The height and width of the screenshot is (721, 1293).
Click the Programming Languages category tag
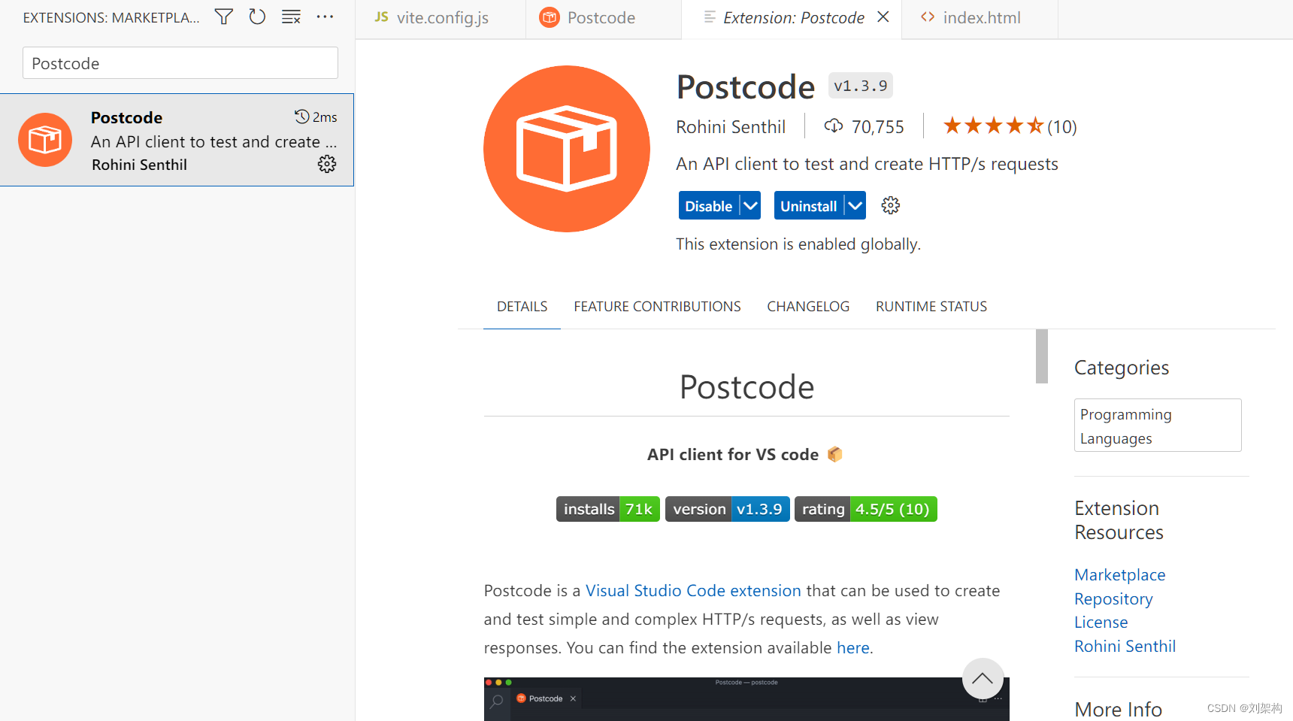coord(1158,426)
